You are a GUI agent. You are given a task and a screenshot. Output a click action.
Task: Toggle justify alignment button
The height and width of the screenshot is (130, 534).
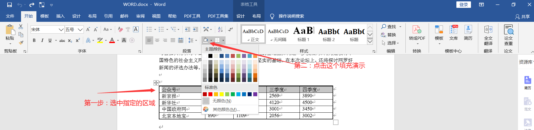(x=173, y=40)
